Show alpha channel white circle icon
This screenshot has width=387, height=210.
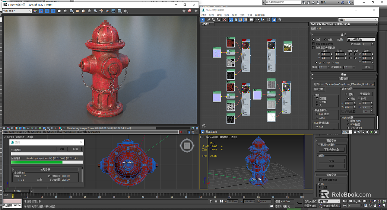click(x=59, y=11)
